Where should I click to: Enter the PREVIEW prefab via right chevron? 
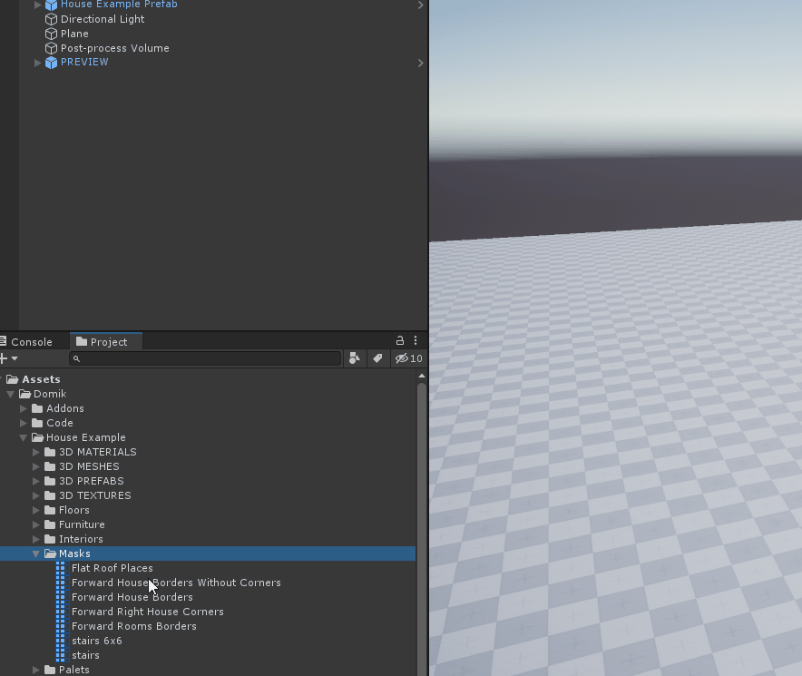coord(420,63)
